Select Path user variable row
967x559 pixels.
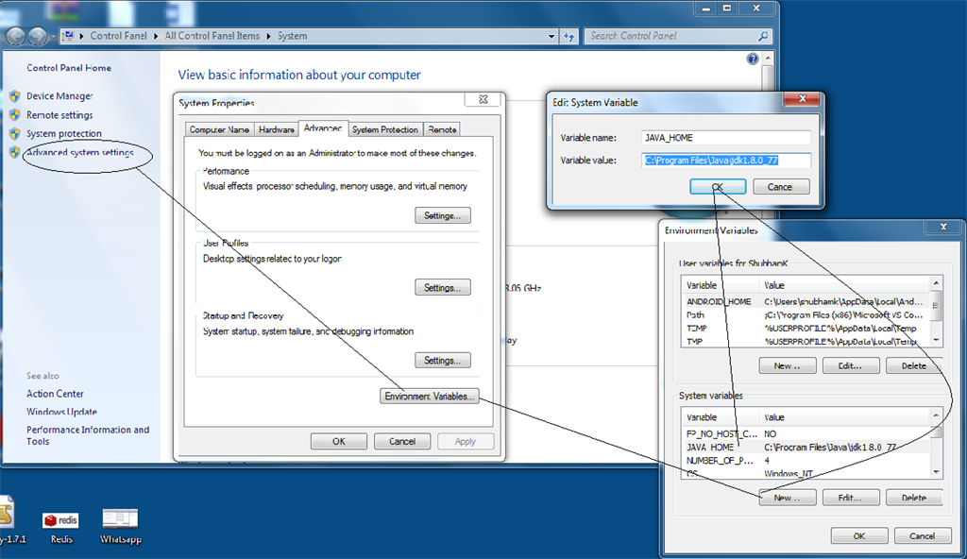click(806, 314)
